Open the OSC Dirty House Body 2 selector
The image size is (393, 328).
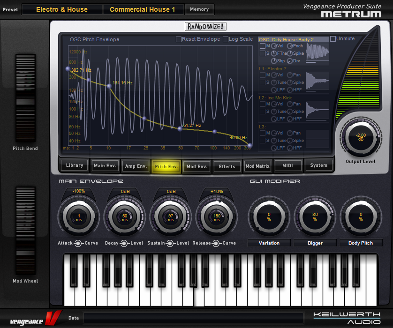[293, 40]
